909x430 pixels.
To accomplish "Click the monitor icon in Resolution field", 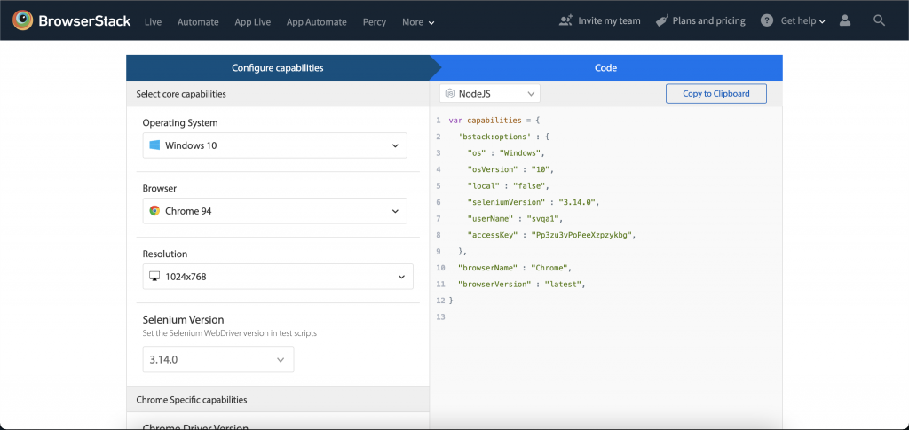I will [154, 277].
